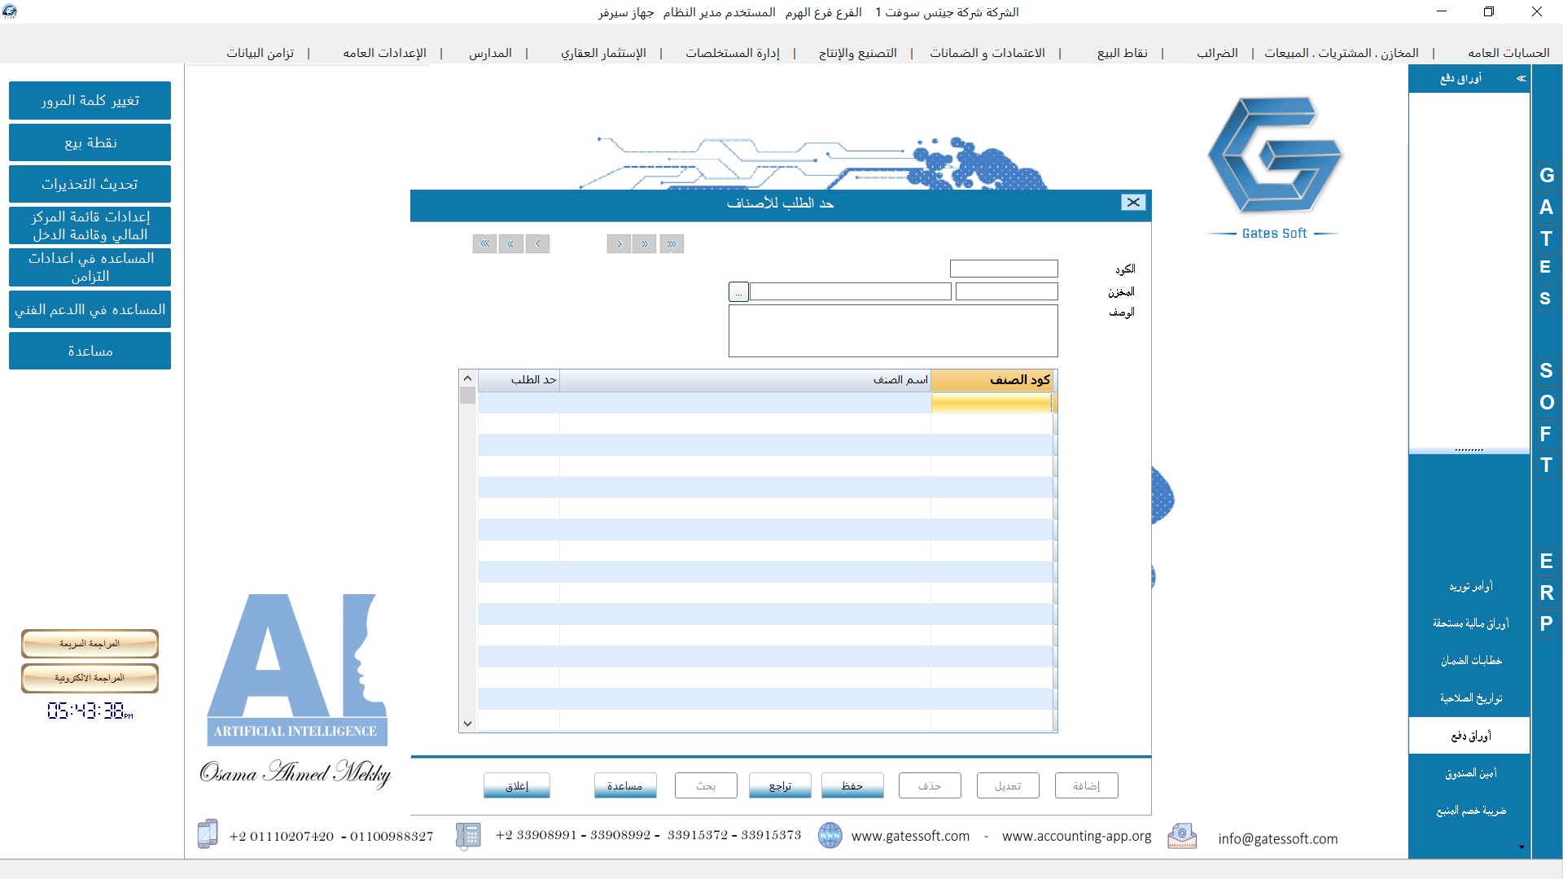Open the التصنيع والإنتاج menu
1563x879 pixels.
[x=857, y=53]
